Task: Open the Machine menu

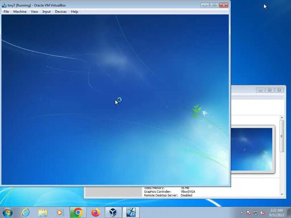Action: pos(20,11)
